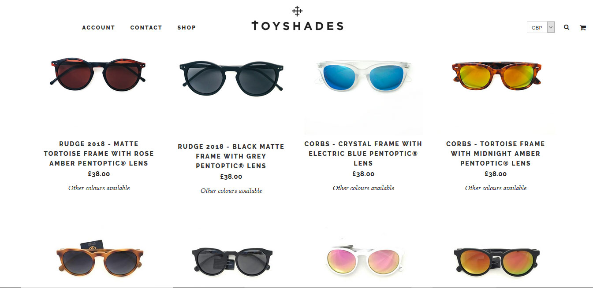Select the white frame pink mirrored sunglasses
This screenshot has width=593, height=288.
364,259
